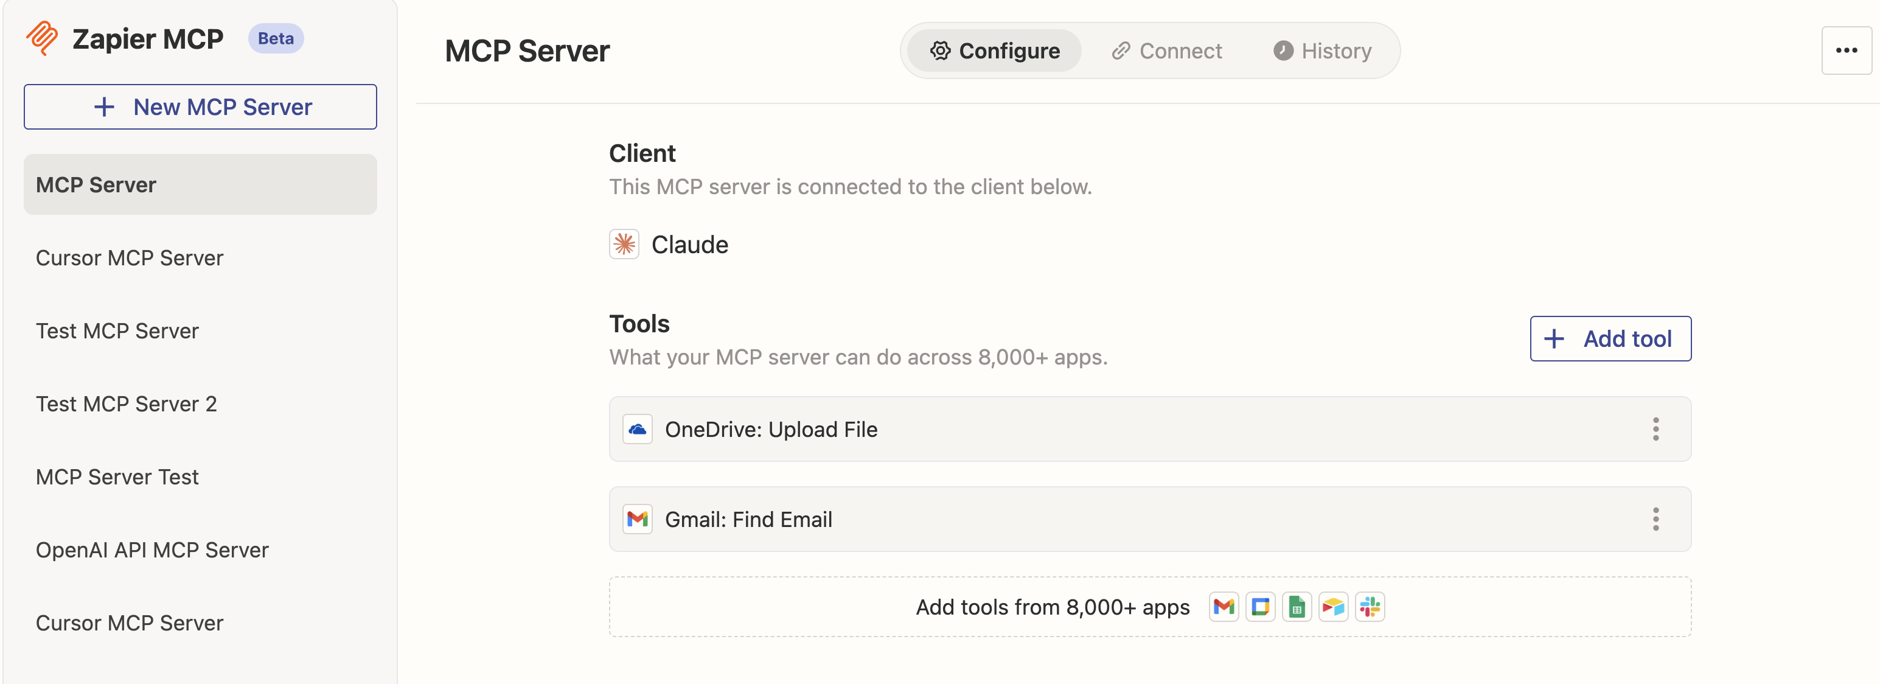Open the Test MCP Server 2 entry
This screenshot has height=684, width=1880.
[127, 403]
